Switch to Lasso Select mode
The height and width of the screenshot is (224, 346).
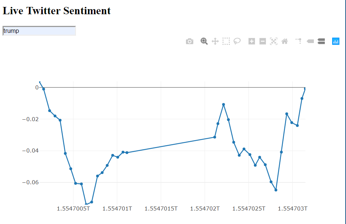coord(237,41)
